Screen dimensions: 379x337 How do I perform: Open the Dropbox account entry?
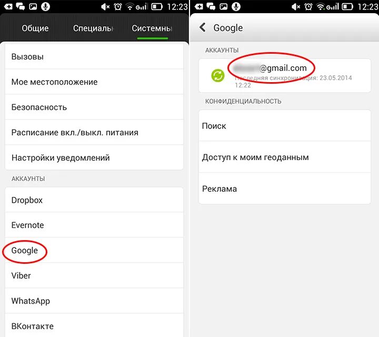94,200
